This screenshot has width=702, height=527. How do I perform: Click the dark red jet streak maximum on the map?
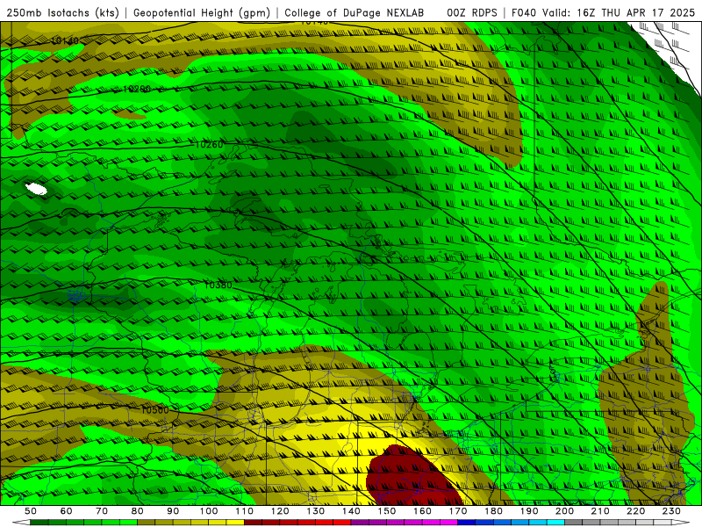[410, 477]
